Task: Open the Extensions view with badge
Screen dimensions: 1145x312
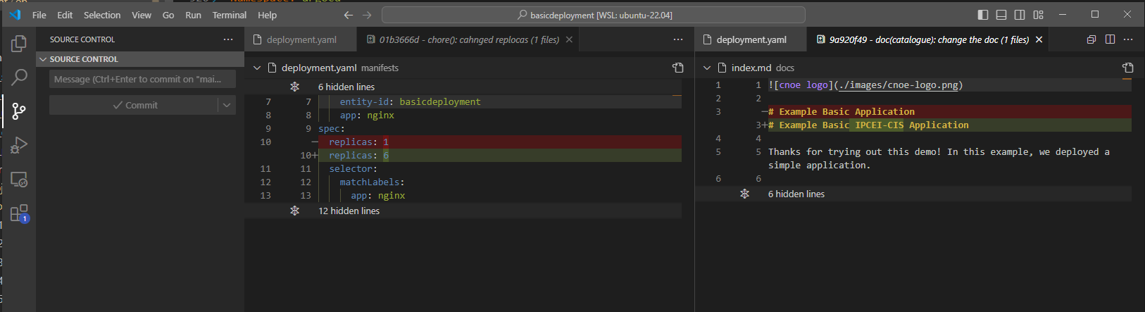Action: [x=19, y=213]
